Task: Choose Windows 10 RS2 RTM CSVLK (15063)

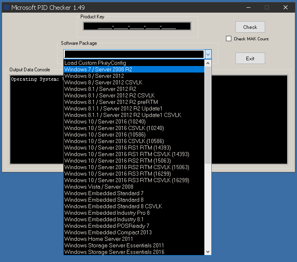Action: (134, 167)
